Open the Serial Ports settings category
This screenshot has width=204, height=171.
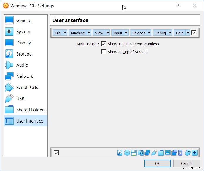pos(26,87)
